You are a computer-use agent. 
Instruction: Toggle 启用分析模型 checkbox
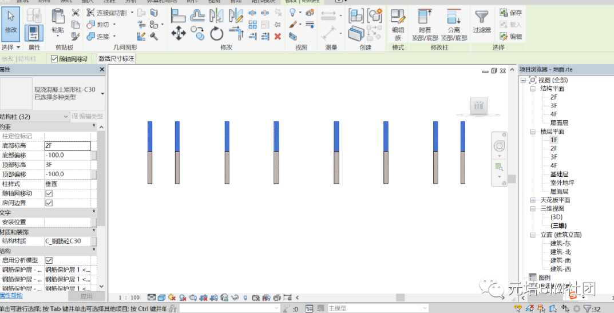pyautogui.click(x=49, y=260)
